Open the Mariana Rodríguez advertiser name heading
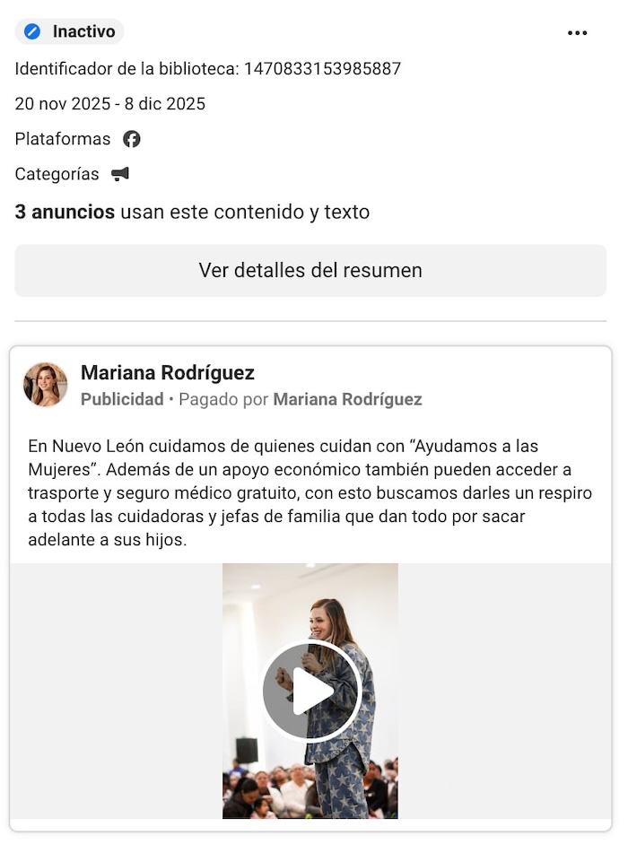This screenshot has height=844, width=628. click(168, 373)
